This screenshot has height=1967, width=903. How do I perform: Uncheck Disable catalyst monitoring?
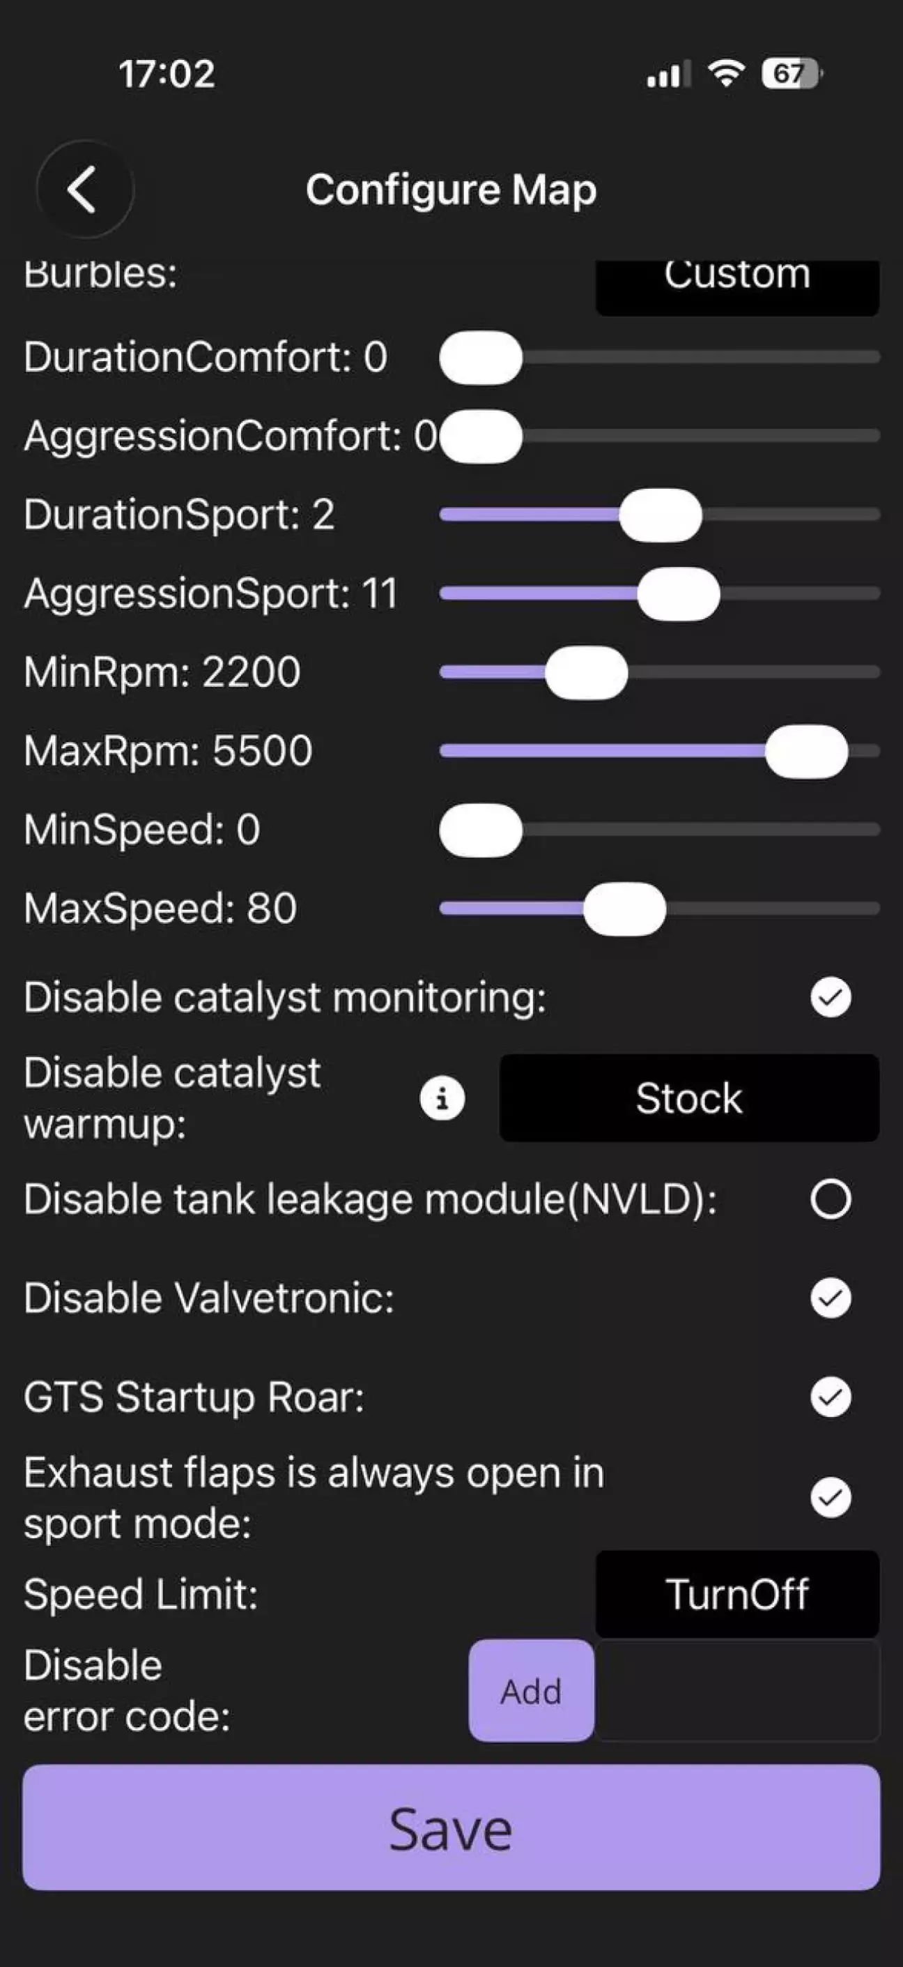[x=831, y=996]
